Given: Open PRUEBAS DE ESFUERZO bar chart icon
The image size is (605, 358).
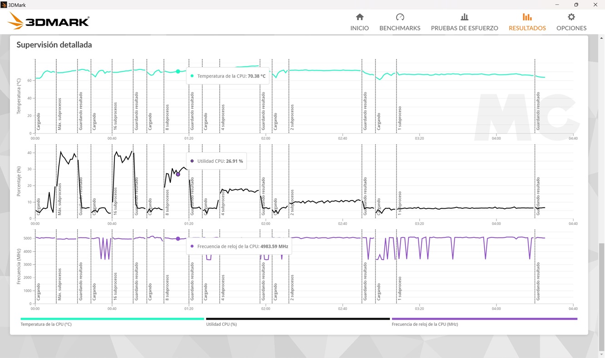Looking at the screenshot, I should (x=464, y=17).
